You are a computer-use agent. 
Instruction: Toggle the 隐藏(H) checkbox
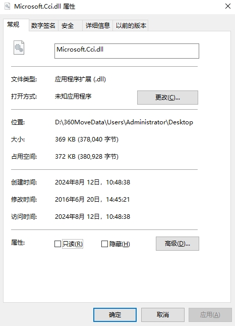[104, 244]
